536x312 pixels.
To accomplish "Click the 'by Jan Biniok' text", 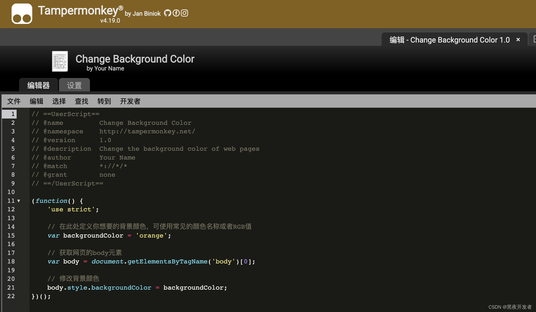I will coord(143,14).
